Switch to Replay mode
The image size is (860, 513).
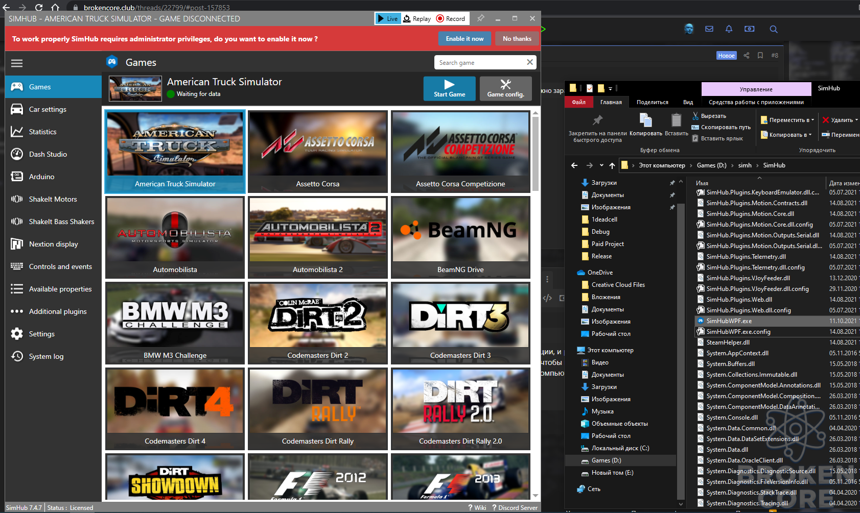tap(417, 18)
